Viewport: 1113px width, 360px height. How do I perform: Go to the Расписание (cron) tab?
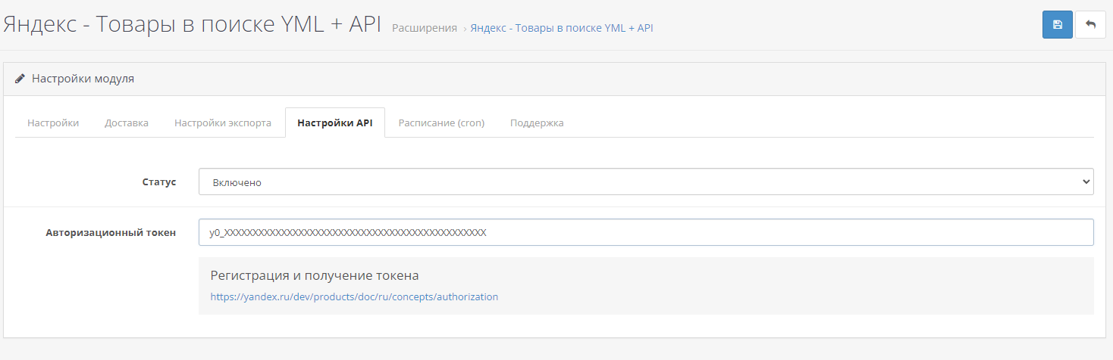point(441,123)
